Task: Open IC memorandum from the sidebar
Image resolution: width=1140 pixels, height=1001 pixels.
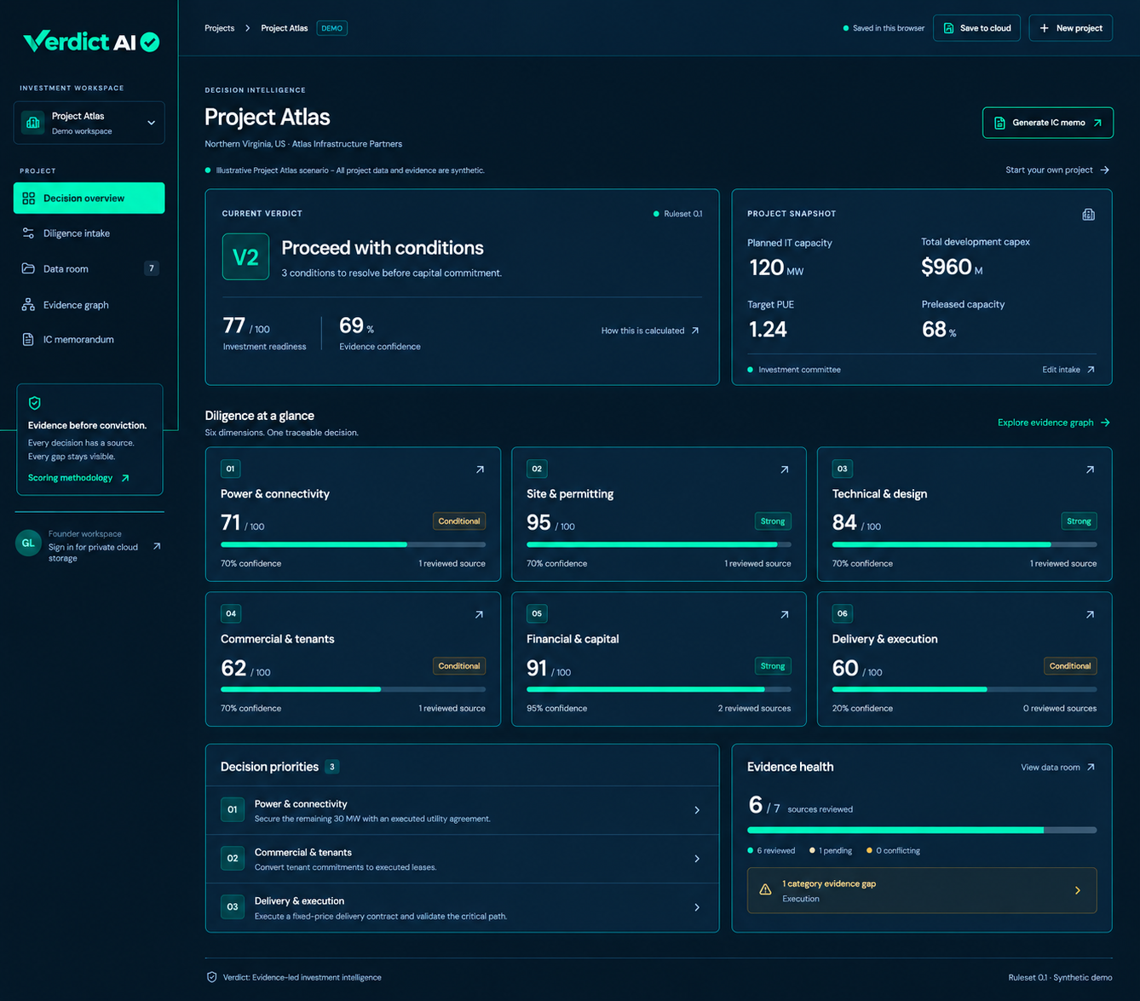Action: 89,340
